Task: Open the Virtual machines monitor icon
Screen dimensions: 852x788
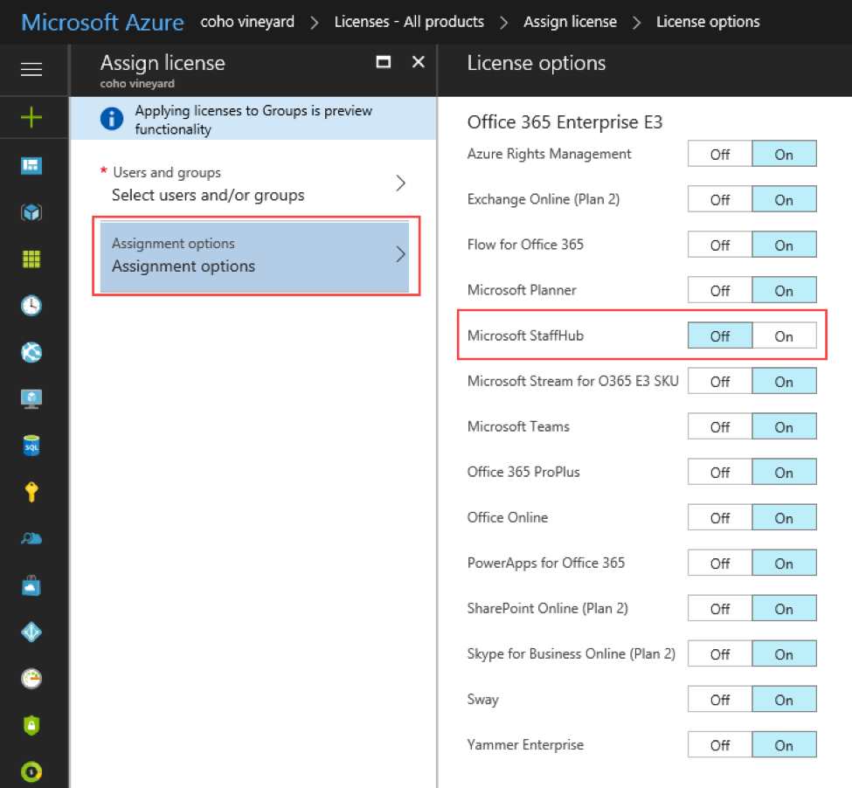Action: tap(31, 399)
